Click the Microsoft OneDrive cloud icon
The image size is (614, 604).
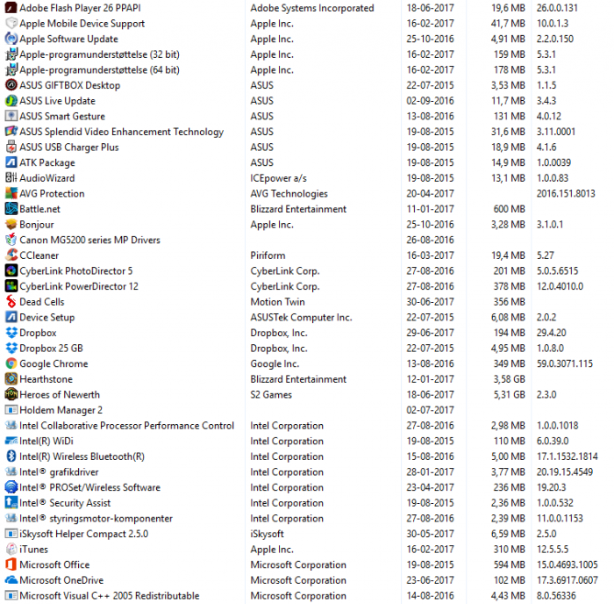11,580
